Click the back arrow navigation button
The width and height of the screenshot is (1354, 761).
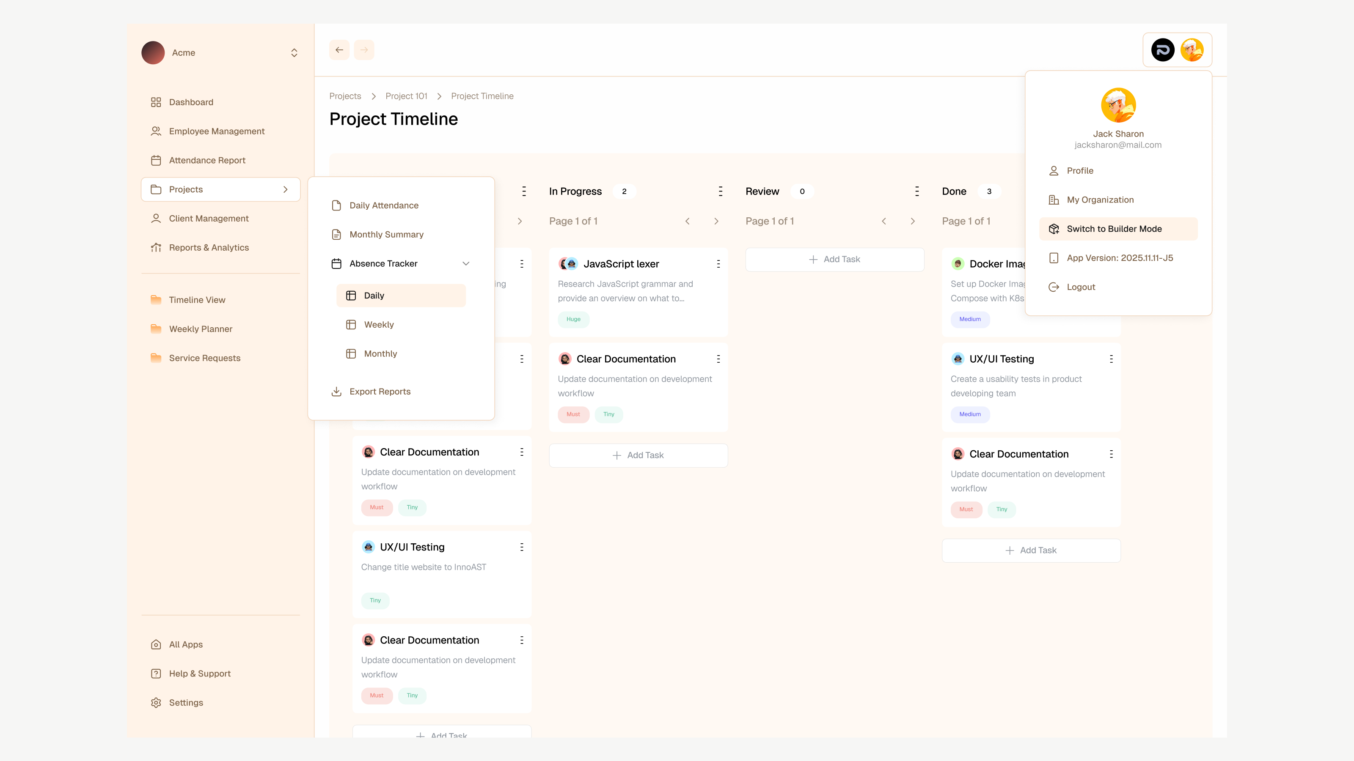pyautogui.click(x=339, y=50)
